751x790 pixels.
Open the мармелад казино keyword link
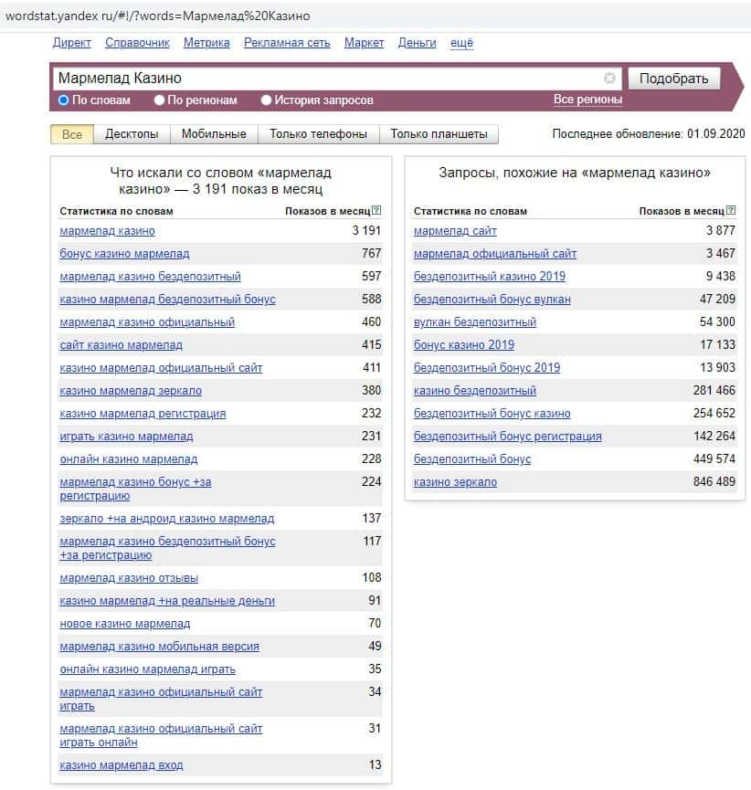click(x=108, y=231)
